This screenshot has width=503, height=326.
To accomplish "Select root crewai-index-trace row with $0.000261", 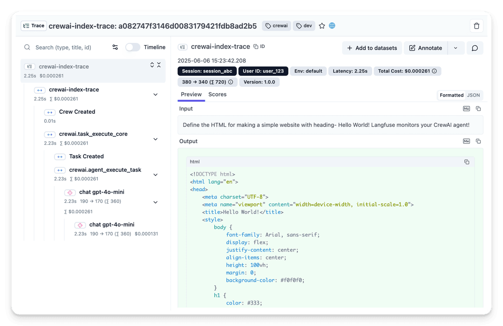I will (x=93, y=71).
